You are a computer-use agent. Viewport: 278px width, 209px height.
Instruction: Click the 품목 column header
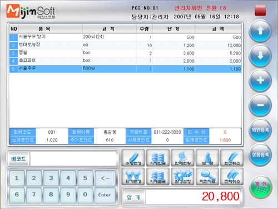tap(50, 29)
